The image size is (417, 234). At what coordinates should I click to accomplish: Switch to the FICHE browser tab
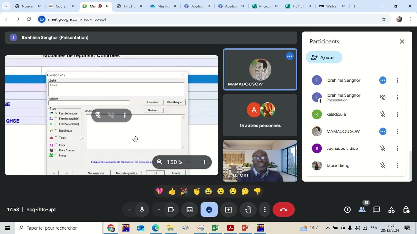(298, 6)
